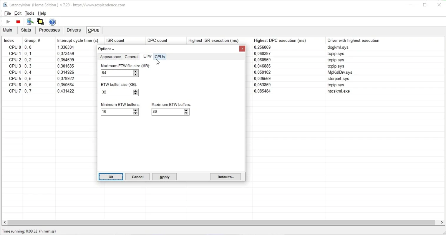Switch to the Drivers tab
This screenshot has width=446, height=235.
[x=74, y=30]
